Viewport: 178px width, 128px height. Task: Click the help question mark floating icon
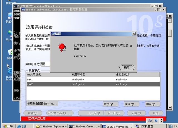pyautogui.click(x=156, y=120)
